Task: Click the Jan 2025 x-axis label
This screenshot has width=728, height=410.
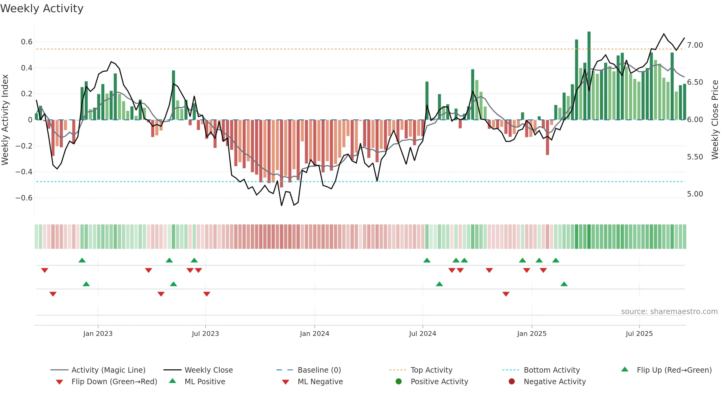Action: click(532, 333)
